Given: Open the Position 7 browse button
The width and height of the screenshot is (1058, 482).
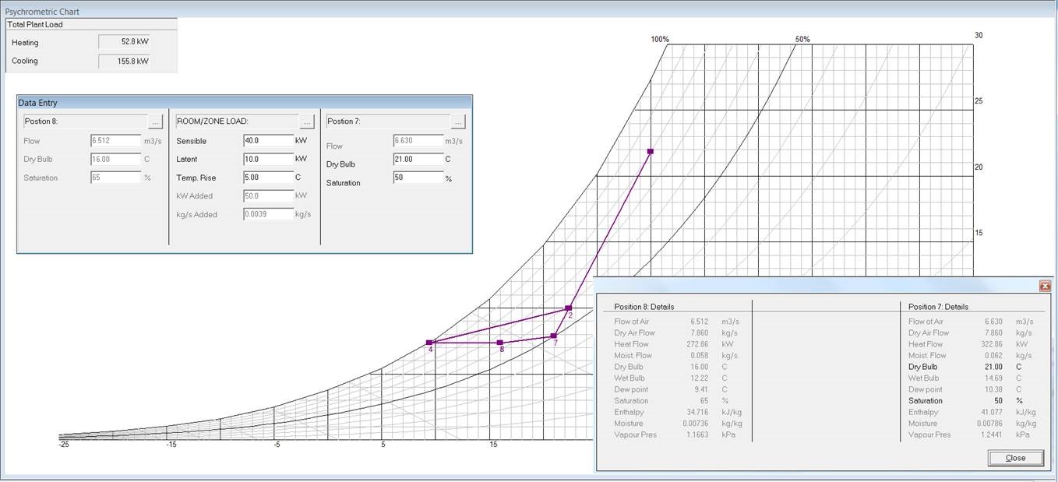Looking at the screenshot, I should [x=458, y=121].
